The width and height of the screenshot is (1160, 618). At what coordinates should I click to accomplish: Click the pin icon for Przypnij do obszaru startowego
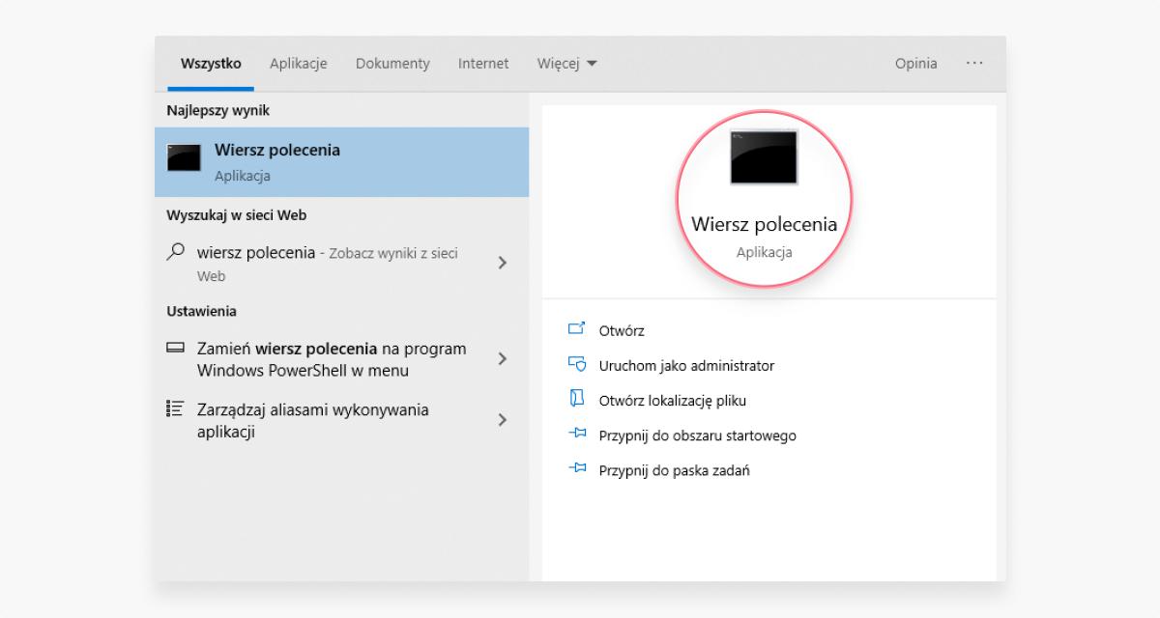[x=577, y=435]
